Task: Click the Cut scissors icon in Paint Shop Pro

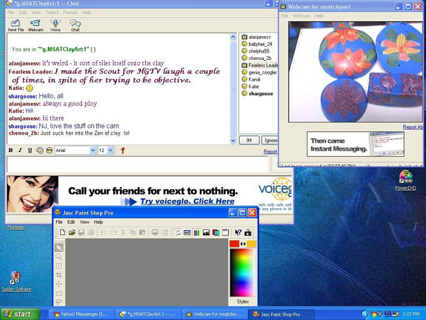Action: point(123,233)
